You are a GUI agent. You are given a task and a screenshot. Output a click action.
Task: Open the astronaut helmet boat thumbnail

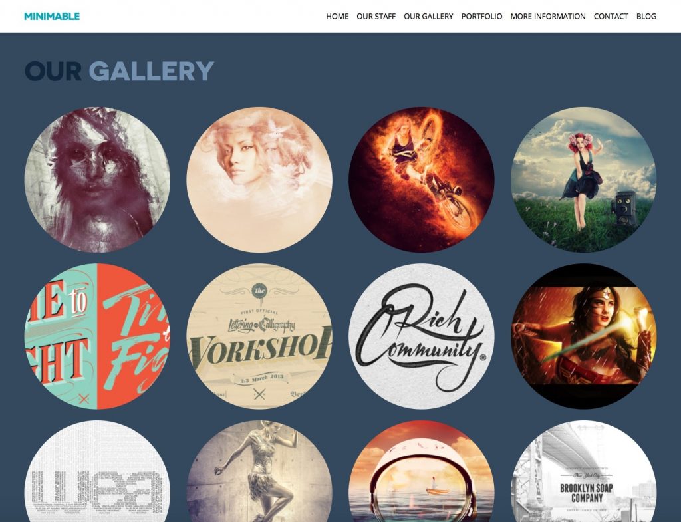[421, 471]
